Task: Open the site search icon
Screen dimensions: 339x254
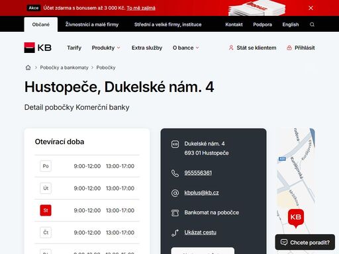Action: click(312, 24)
